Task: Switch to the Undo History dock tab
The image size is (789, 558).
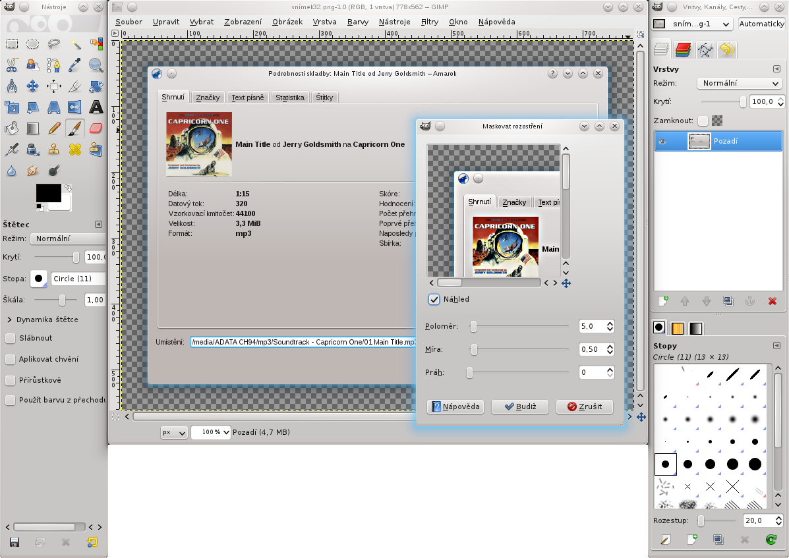Action: [726, 49]
